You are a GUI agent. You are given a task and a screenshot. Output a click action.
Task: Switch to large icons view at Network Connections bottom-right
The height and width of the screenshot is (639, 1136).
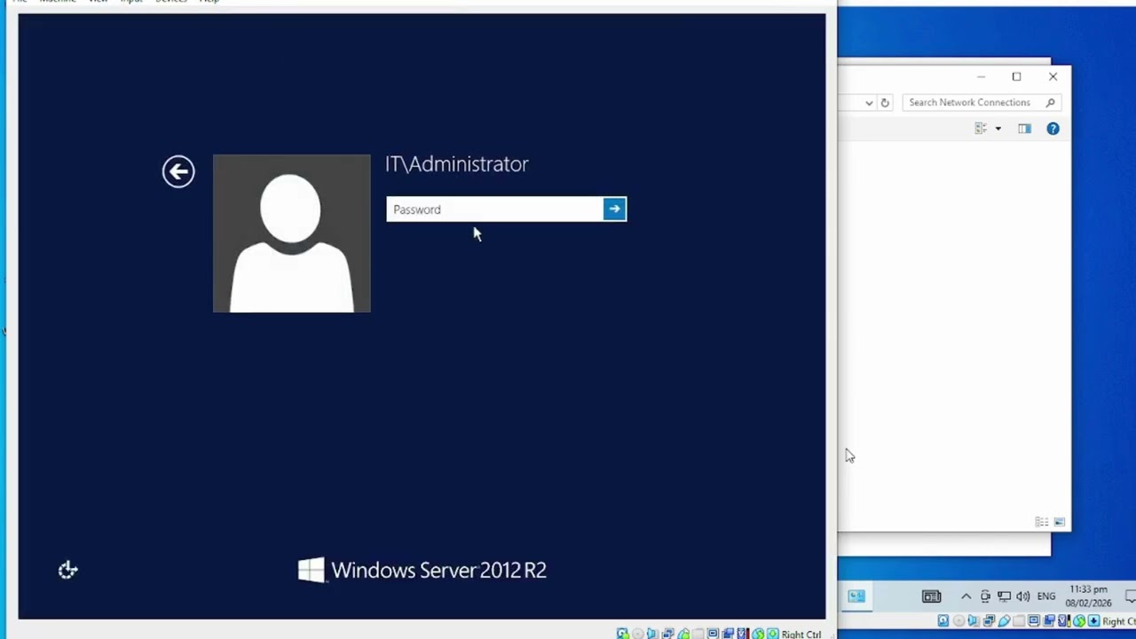coord(1059,522)
